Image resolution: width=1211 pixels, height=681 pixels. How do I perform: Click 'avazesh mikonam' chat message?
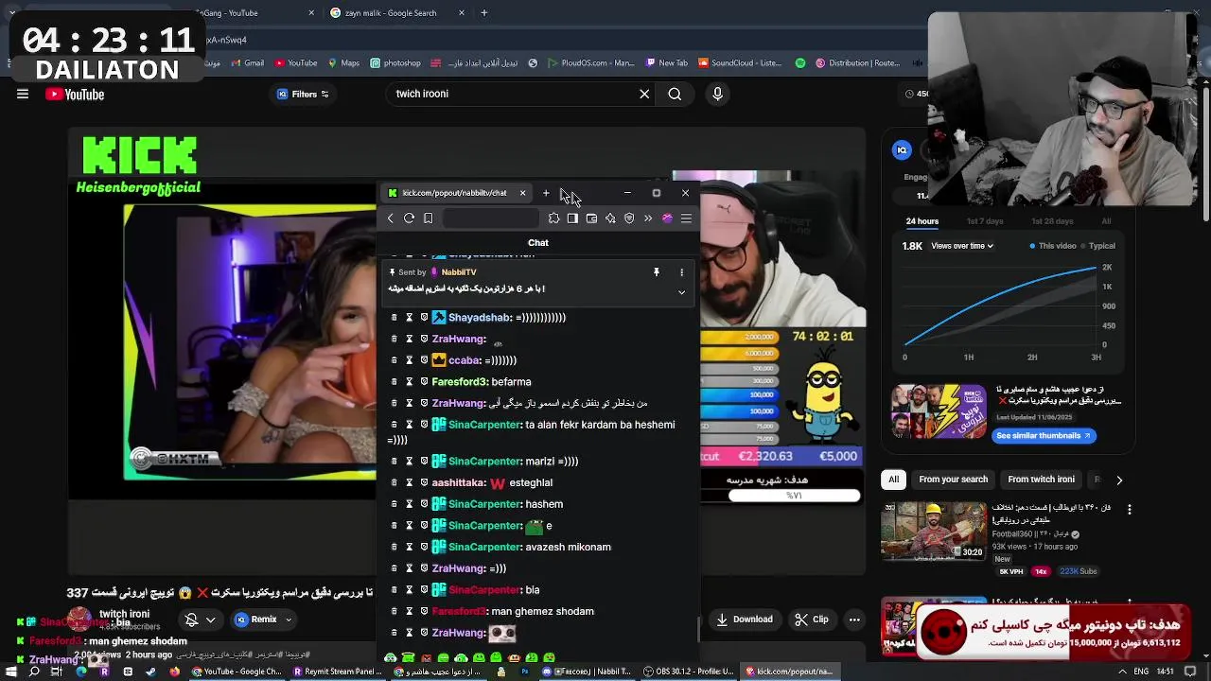pyautogui.click(x=569, y=547)
